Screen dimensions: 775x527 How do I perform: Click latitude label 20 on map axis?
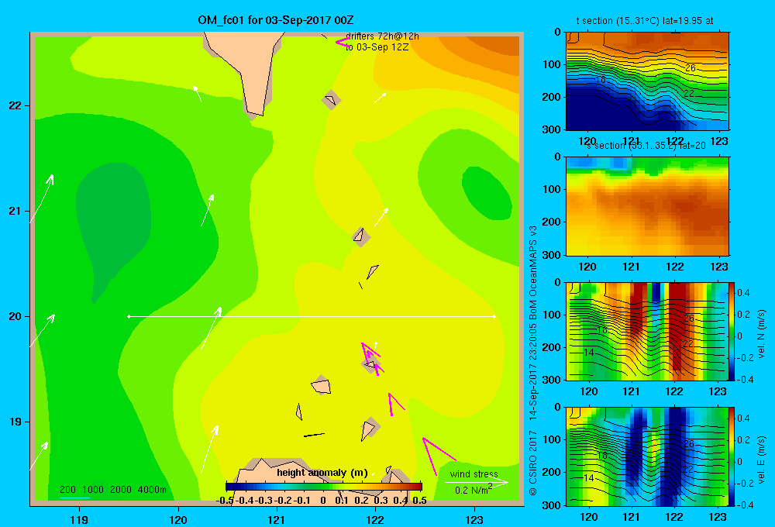tap(15, 316)
